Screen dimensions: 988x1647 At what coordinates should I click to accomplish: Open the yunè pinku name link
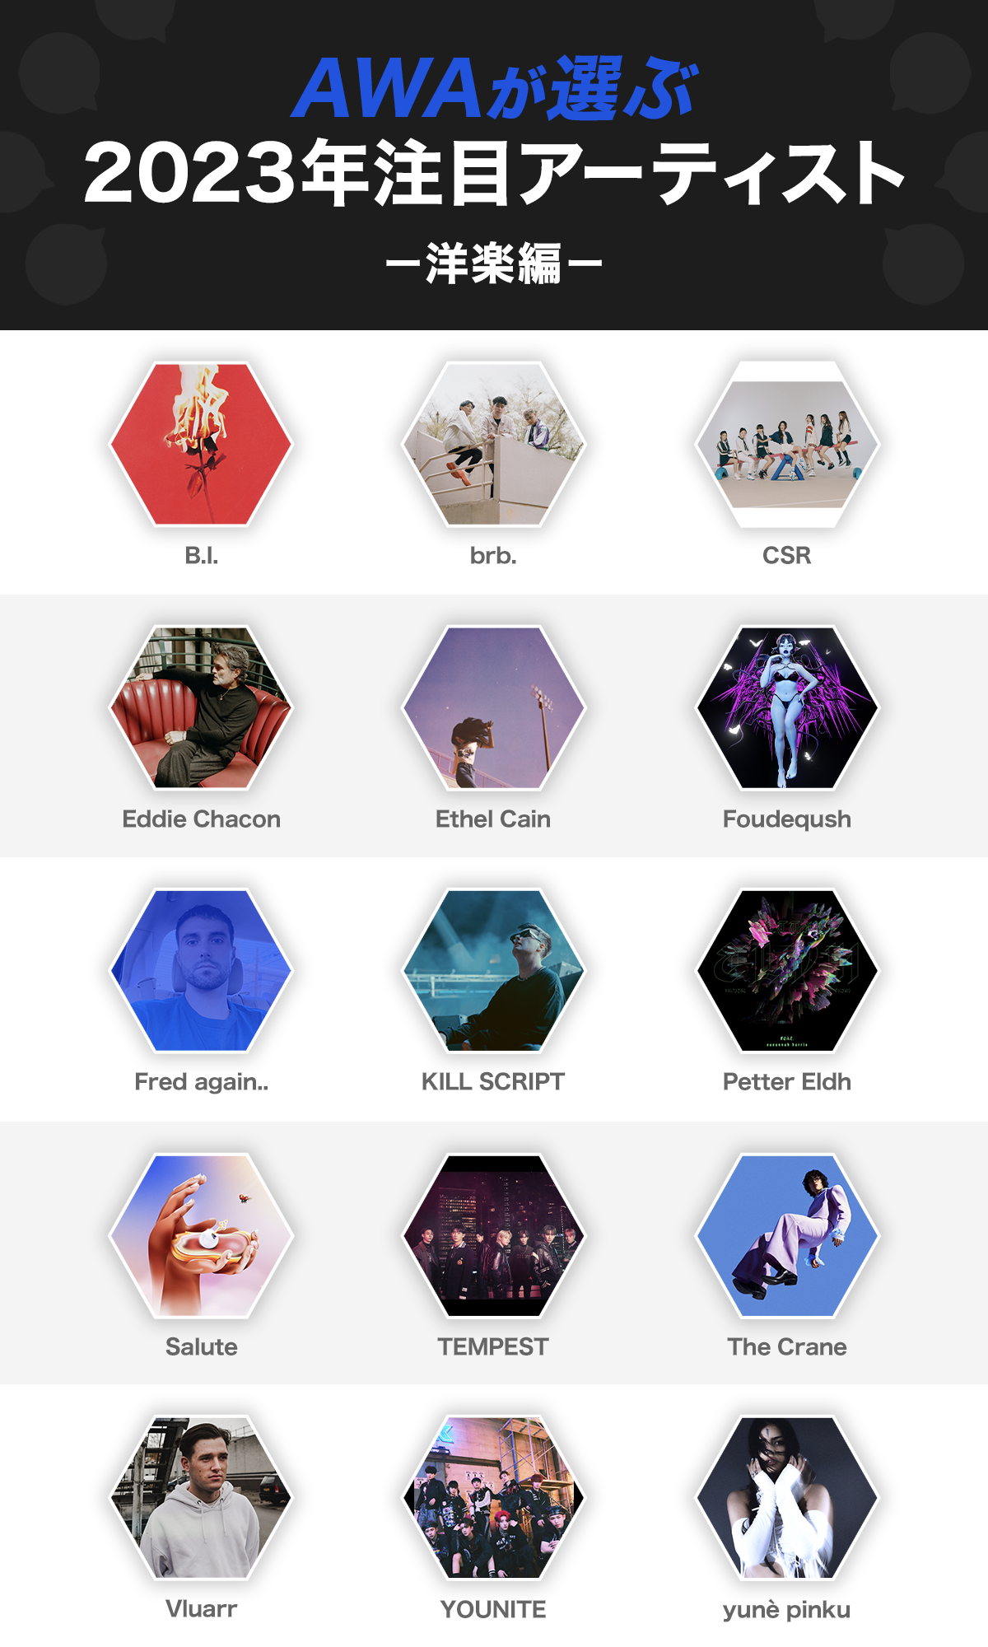tap(787, 1609)
